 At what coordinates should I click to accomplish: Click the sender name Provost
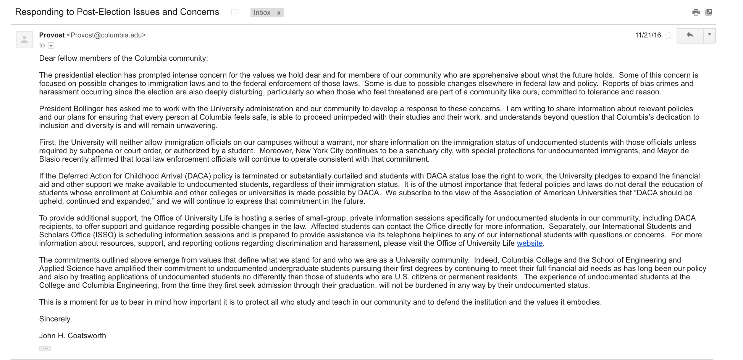(52, 35)
